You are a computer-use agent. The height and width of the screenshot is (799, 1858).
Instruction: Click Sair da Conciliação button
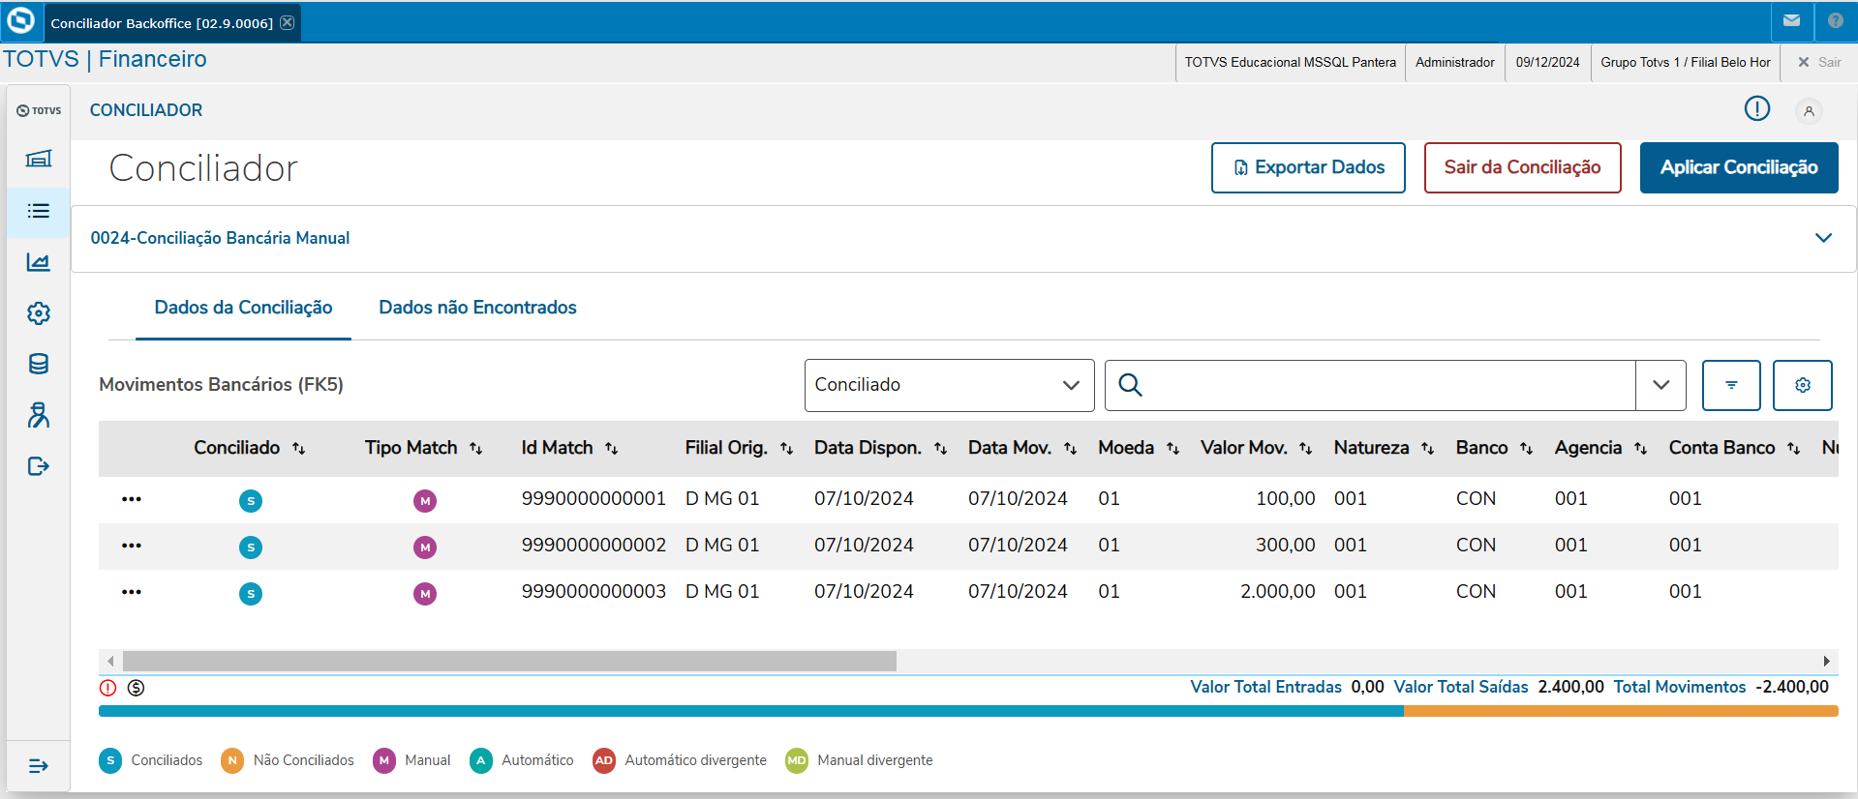pyautogui.click(x=1522, y=168)
